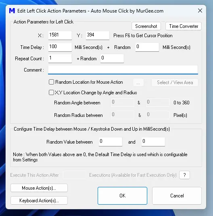Click the 'Random Radius between' label
The width and height of the screenshot is (213, 216).
78,115
